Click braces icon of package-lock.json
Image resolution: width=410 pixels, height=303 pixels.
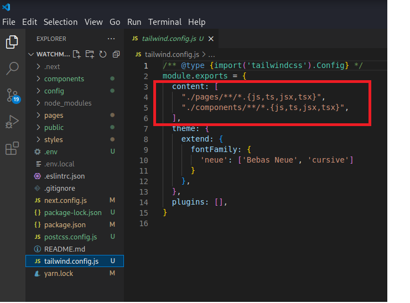38,213
